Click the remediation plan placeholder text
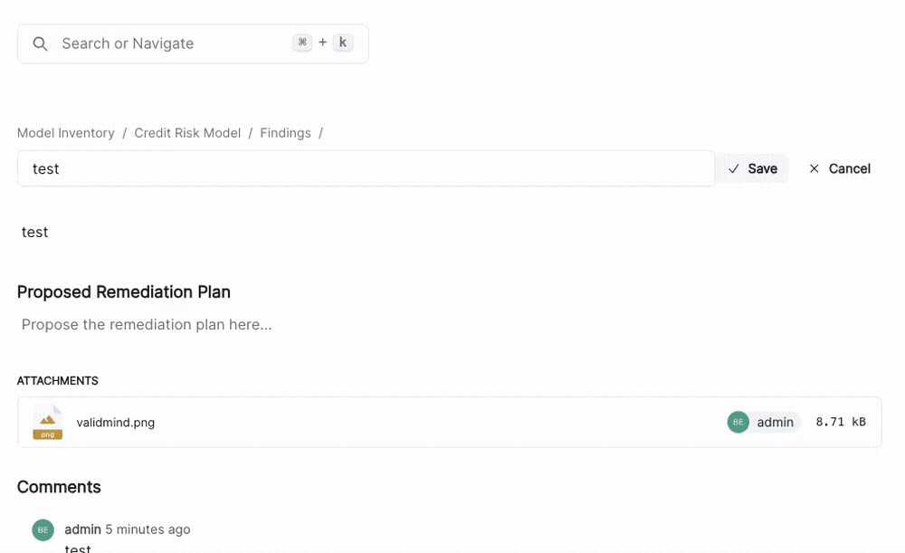The height and width of the screenshot is (553, 905). click(145, 324)
